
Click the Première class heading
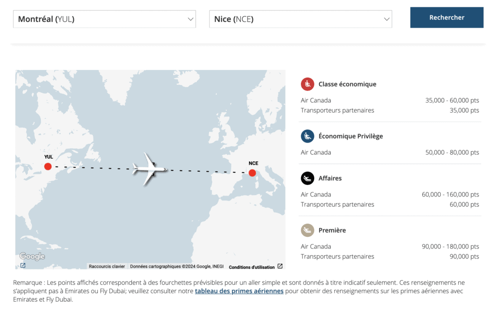click(x=332, y=230)
